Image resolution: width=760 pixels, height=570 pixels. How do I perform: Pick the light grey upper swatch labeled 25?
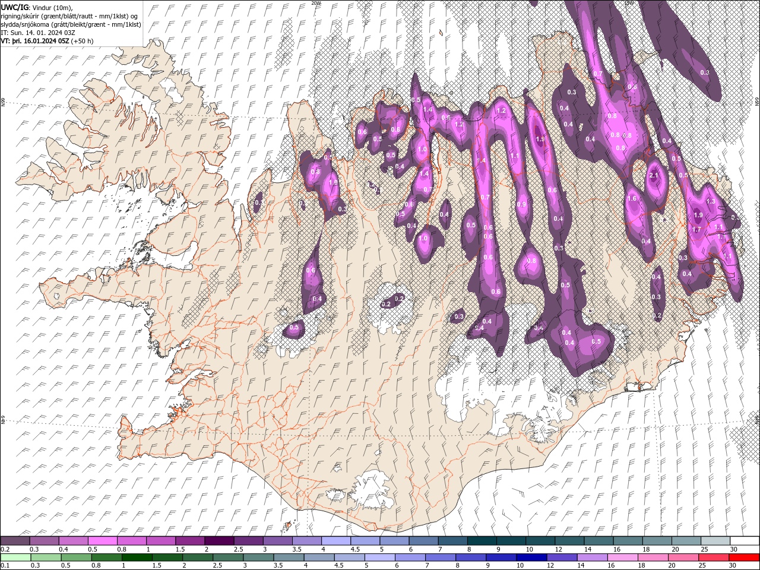(715, 541)
